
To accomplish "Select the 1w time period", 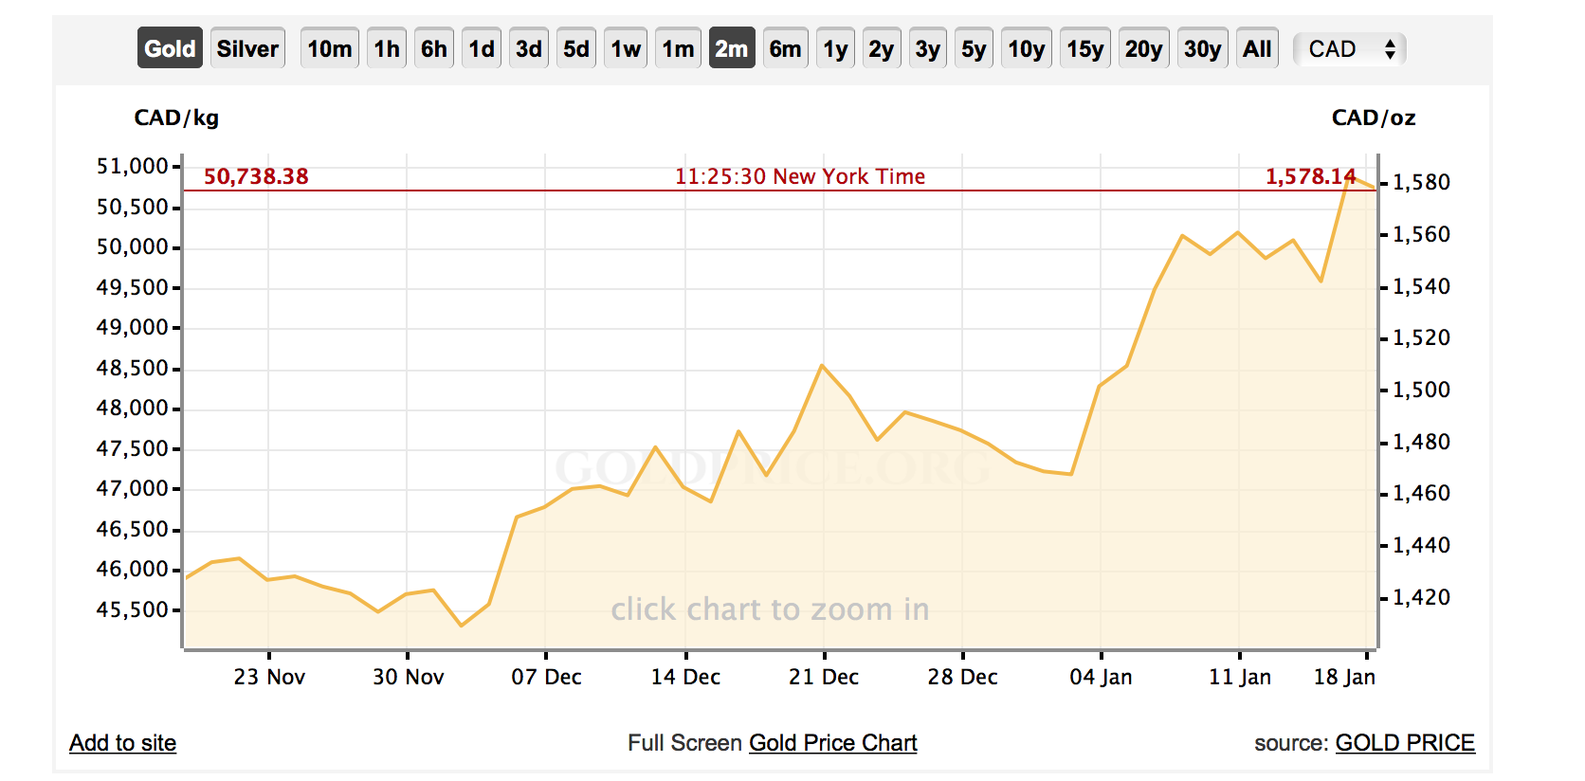I will pyautogui.click(x=626, y=49).
